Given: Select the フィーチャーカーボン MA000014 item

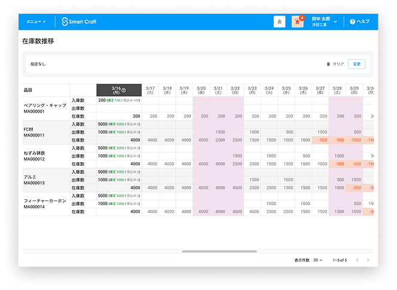Looking at the screenshot, I should click(44, 203).
